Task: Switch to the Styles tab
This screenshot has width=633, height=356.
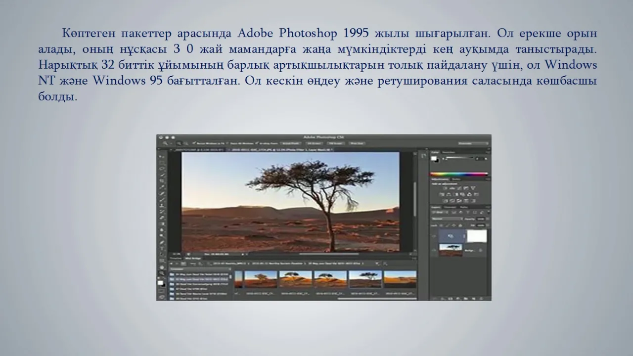Action: point(456,179)
